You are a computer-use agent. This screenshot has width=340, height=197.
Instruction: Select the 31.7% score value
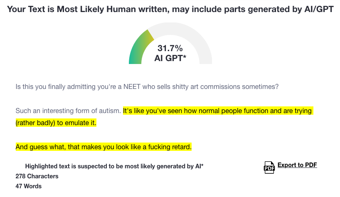click(x=170, y=48)
